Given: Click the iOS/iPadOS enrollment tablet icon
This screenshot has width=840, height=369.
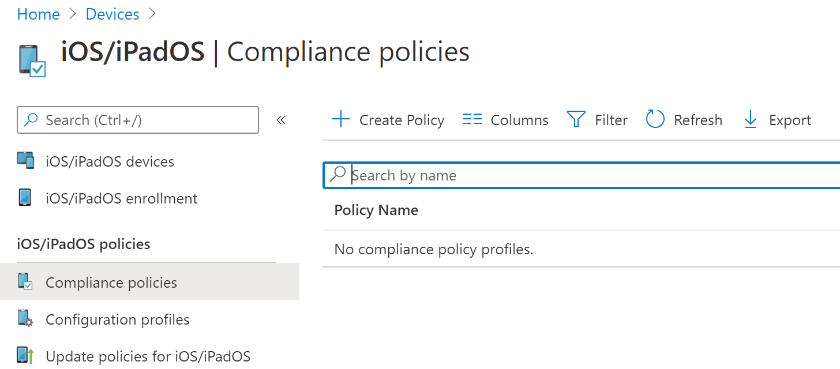Looking at the screenshot, I should coord(25,198).
